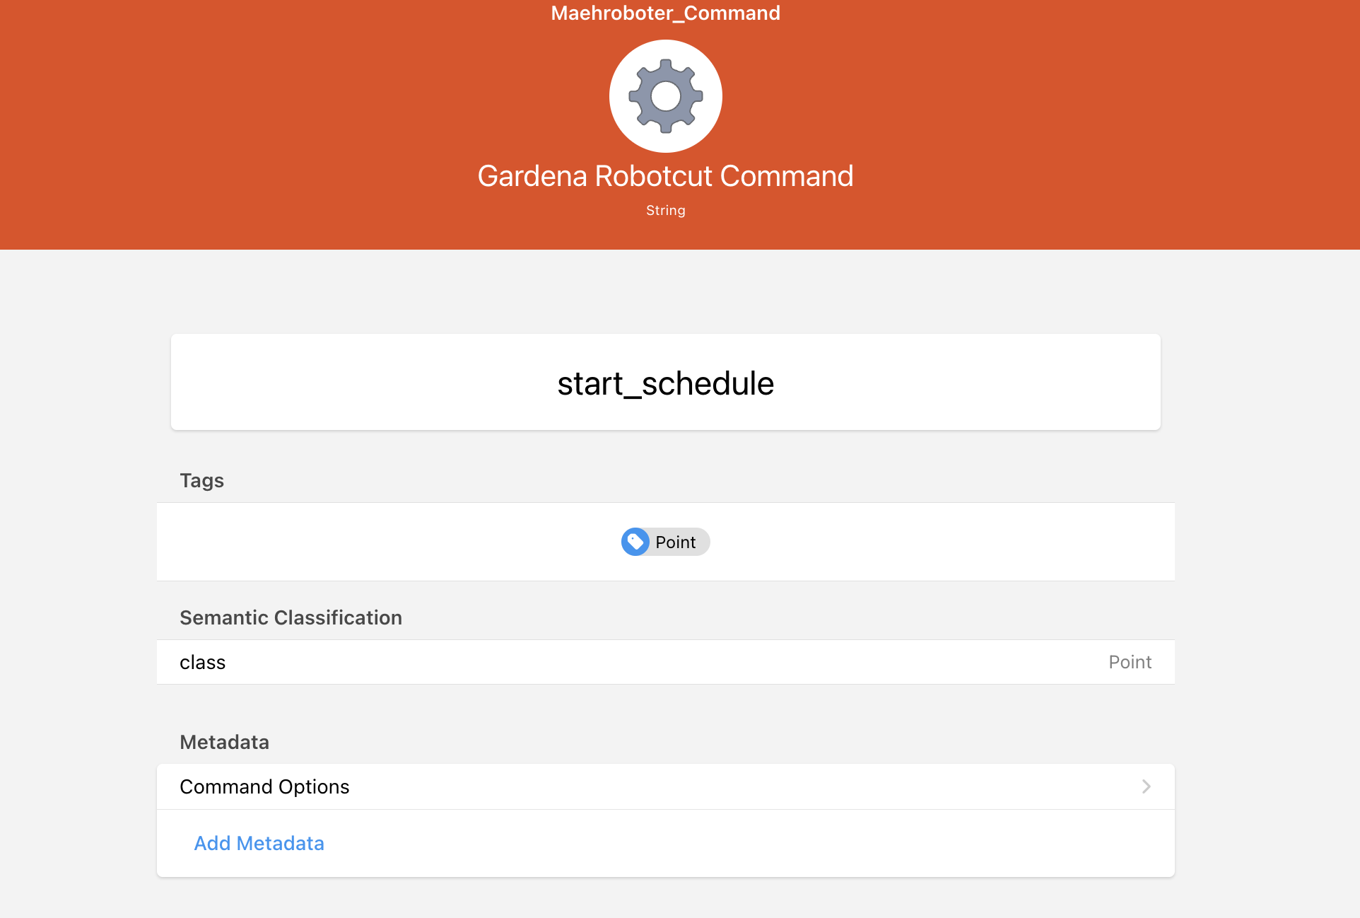Click the gear icon in header
Image resolution: width=1360 pixels, height=918 pixels.
pyautogui.click(x=665, y=95)
